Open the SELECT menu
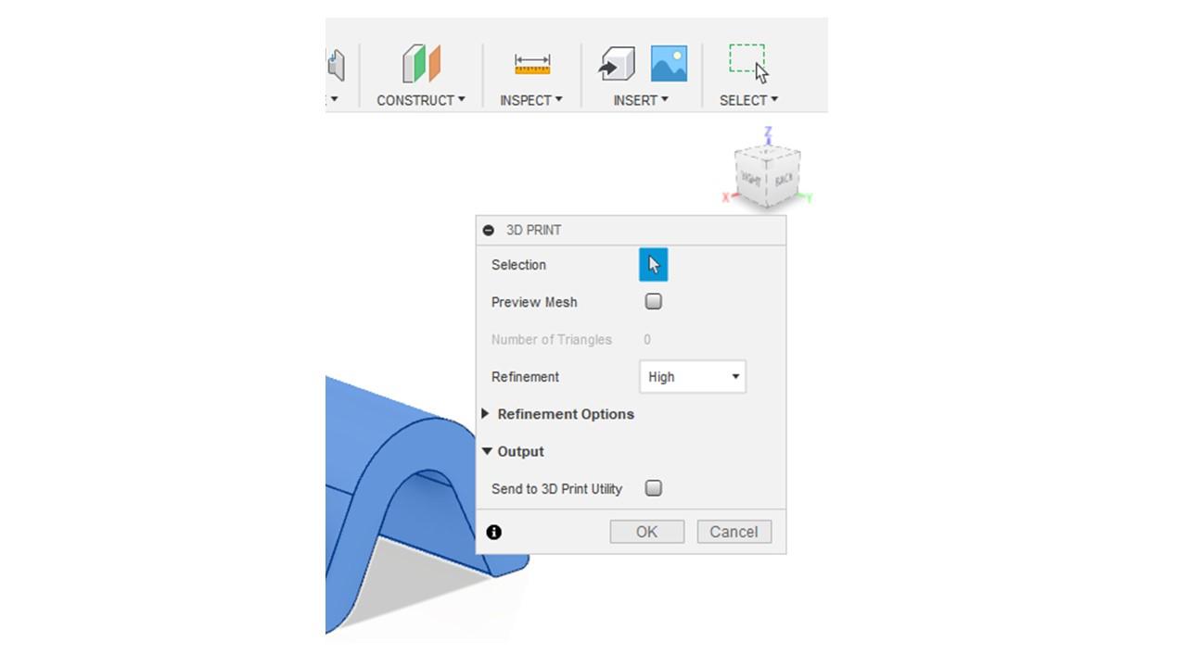 click(749, 100)
